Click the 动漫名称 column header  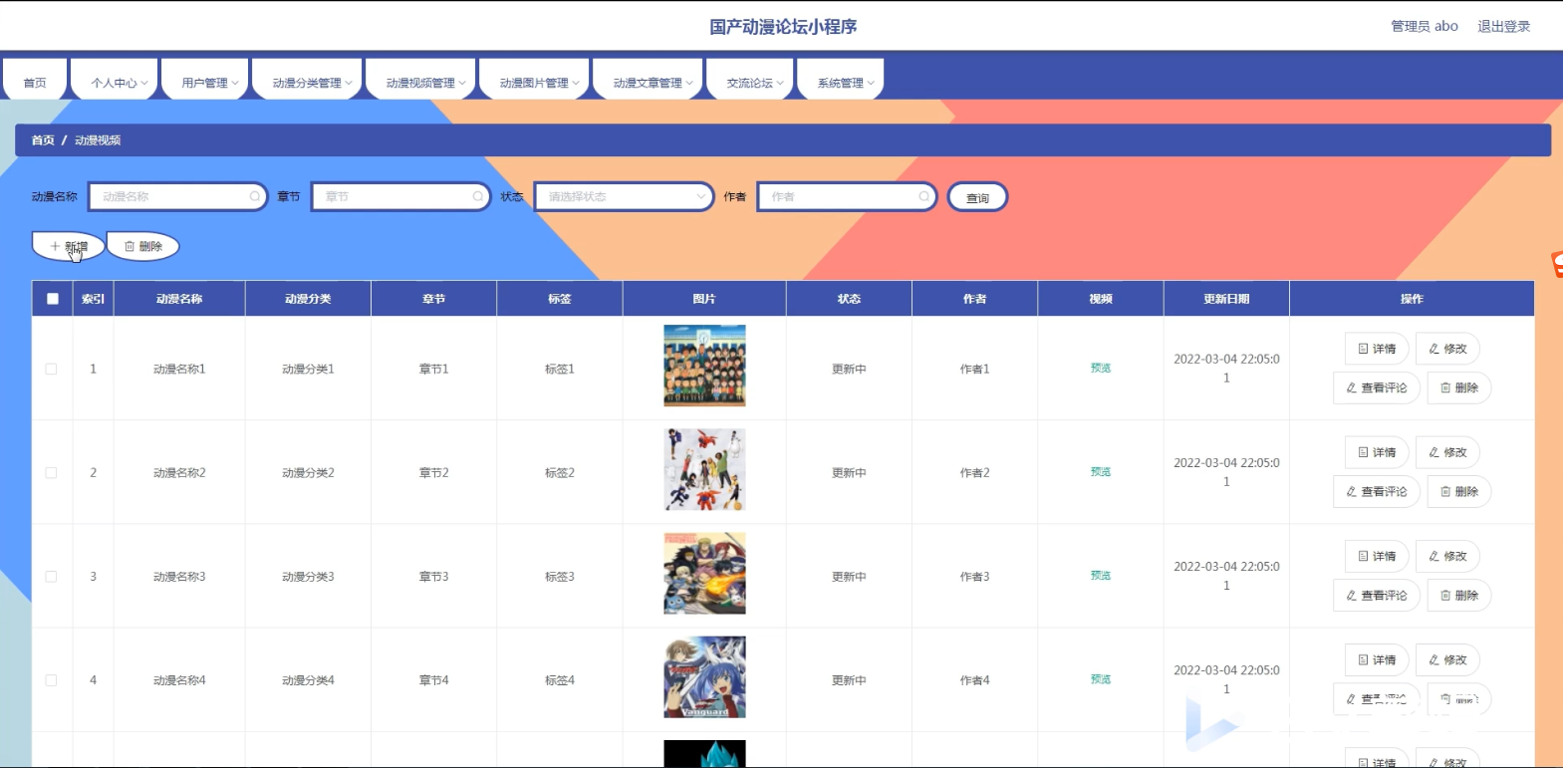[x=179, y=299]
